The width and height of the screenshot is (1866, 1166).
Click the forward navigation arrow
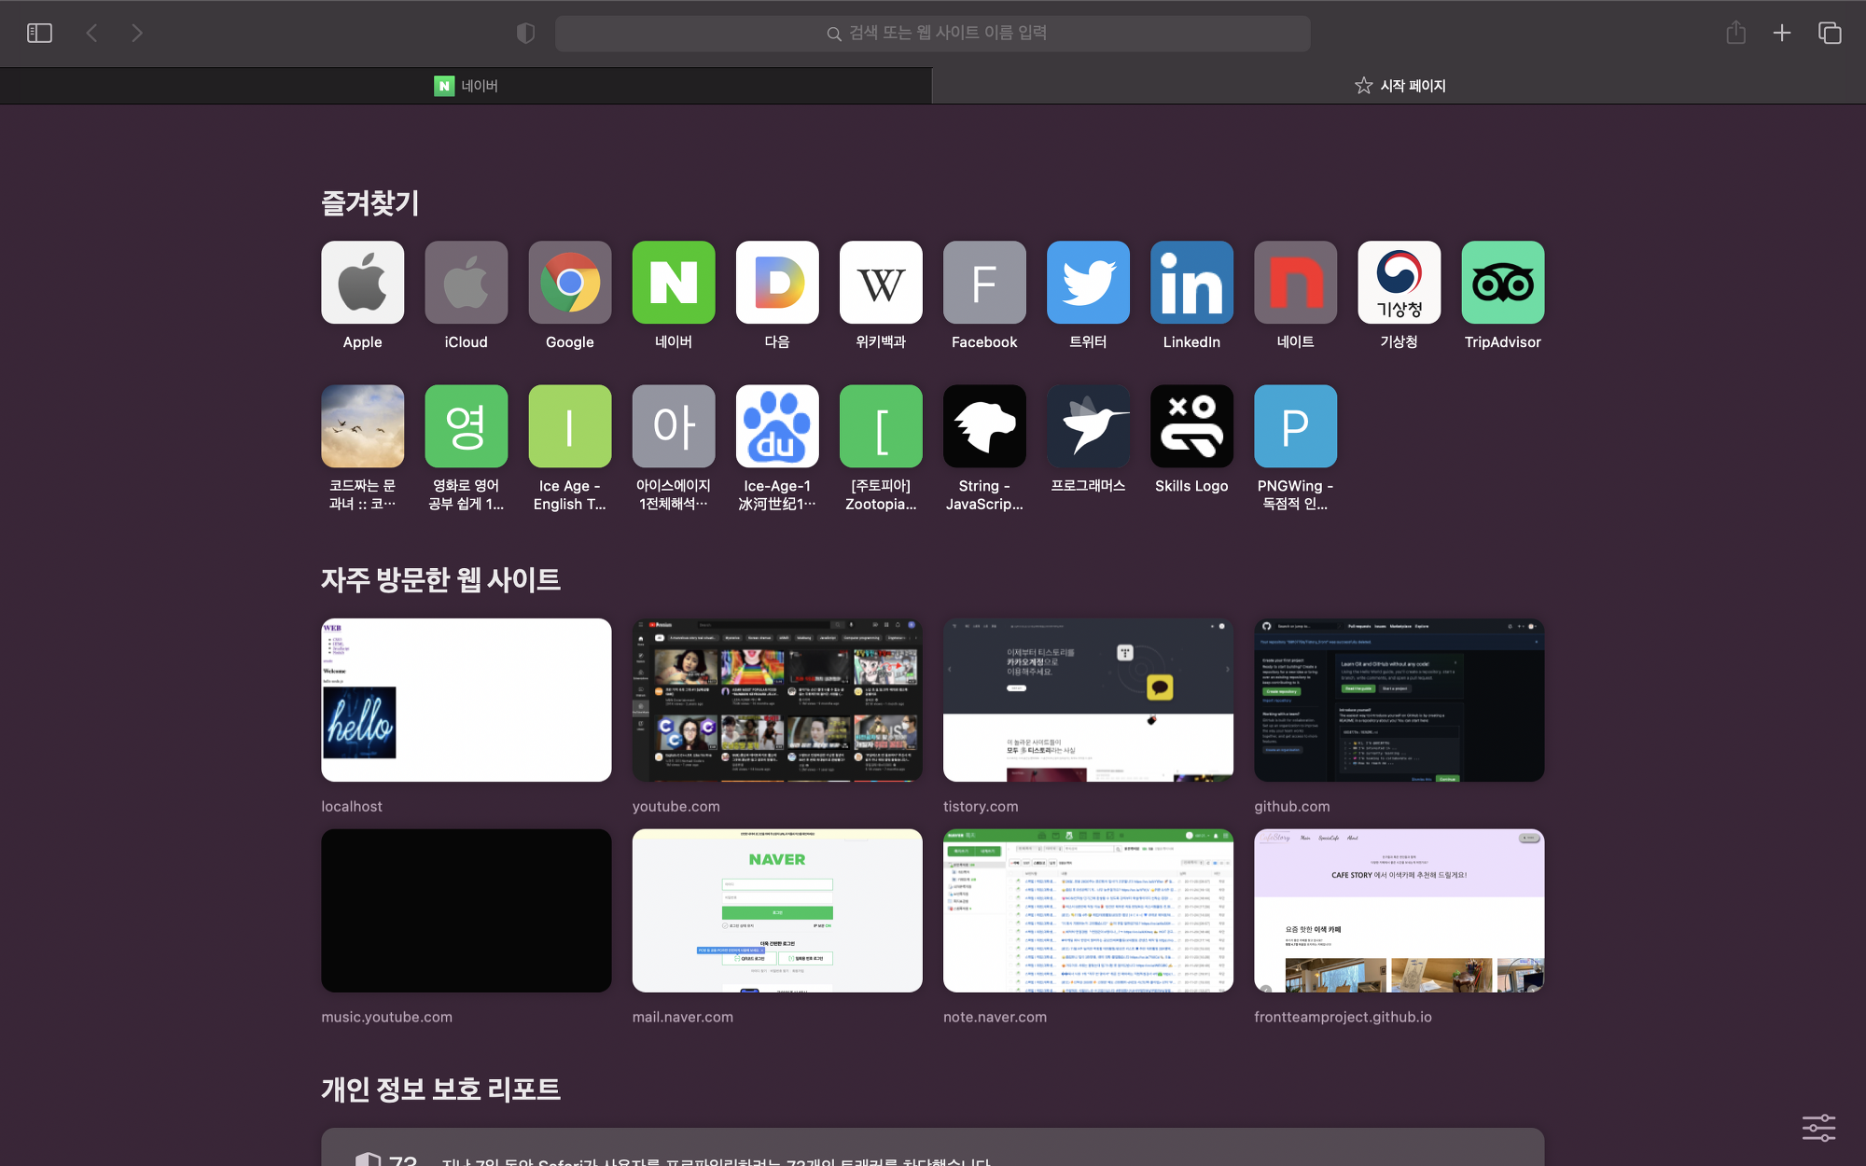(x=137, y=34)
